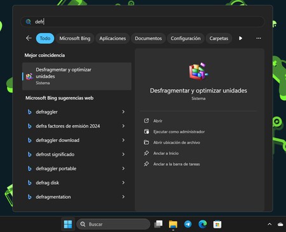
Task: Click the Bing icon beside 'defraggler portable'
Action: pos(30,169)
